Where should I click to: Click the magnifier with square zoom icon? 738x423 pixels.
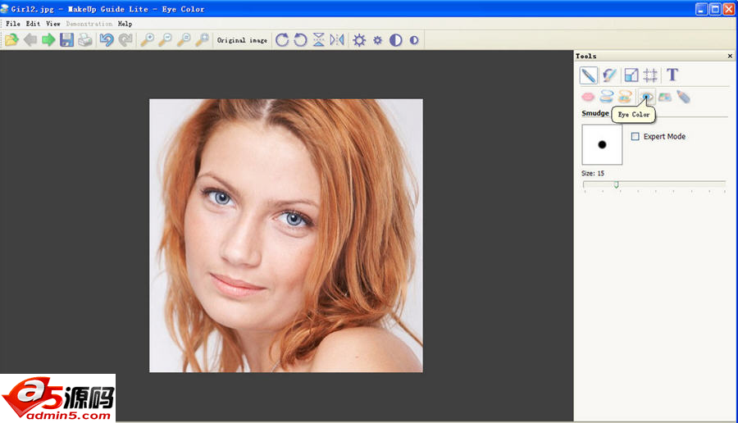point(203,40)
